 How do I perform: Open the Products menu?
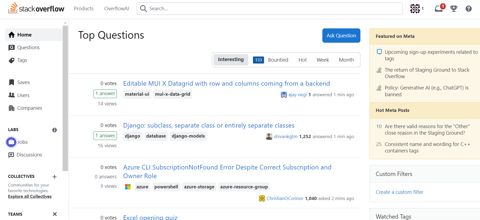(x=84, y=9)
